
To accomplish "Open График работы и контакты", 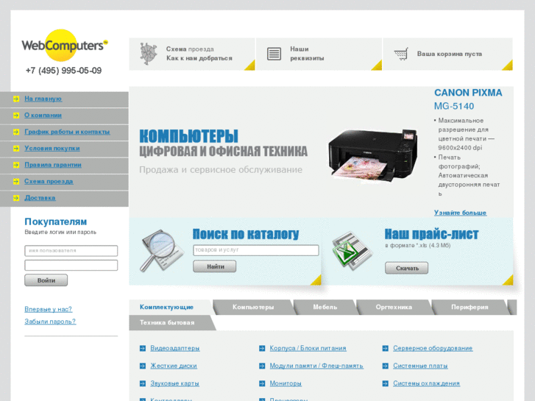I will pyautogui.click(x=67, y=132).
